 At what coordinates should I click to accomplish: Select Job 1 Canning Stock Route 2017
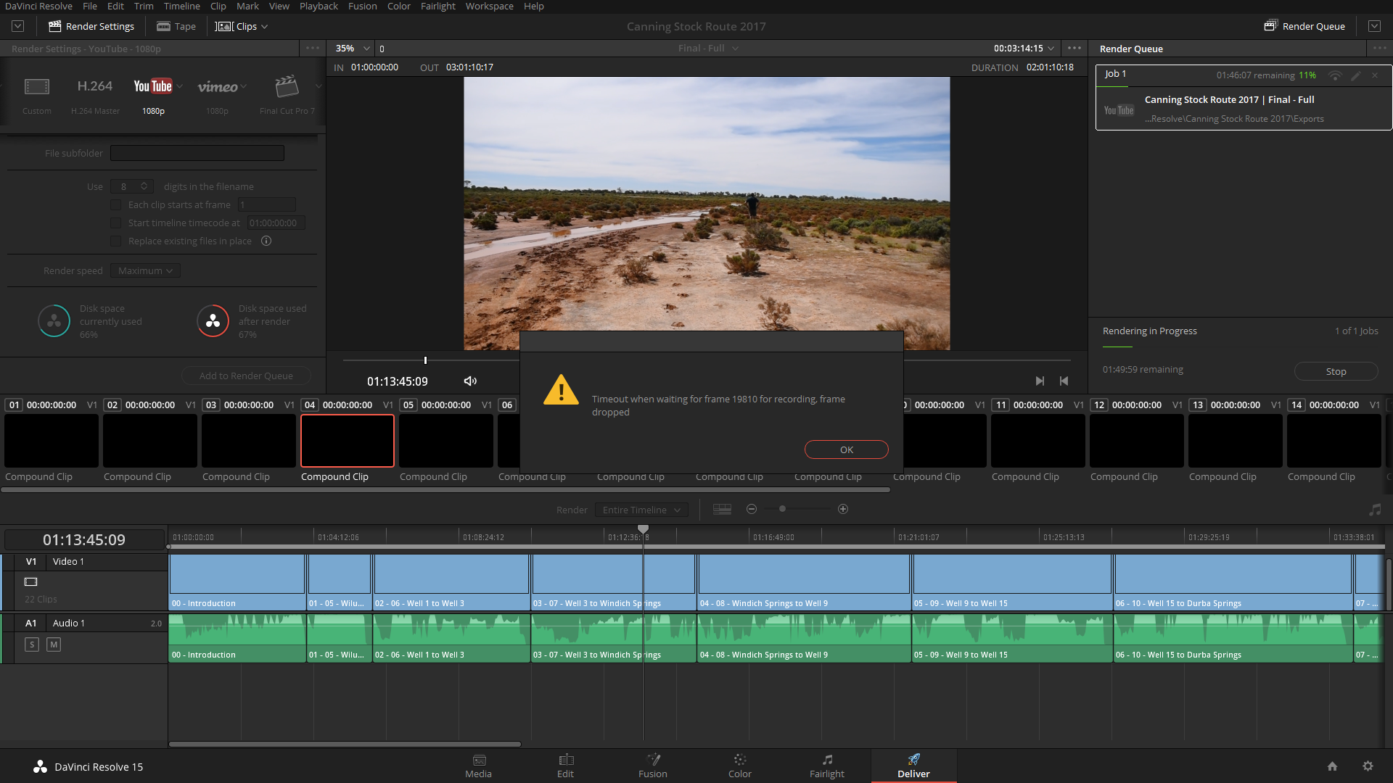tap(1244, 98)
